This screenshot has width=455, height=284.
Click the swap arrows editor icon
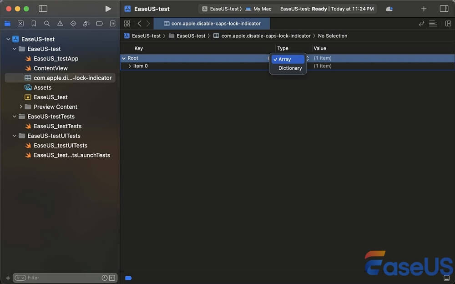[x=422, y=24]
